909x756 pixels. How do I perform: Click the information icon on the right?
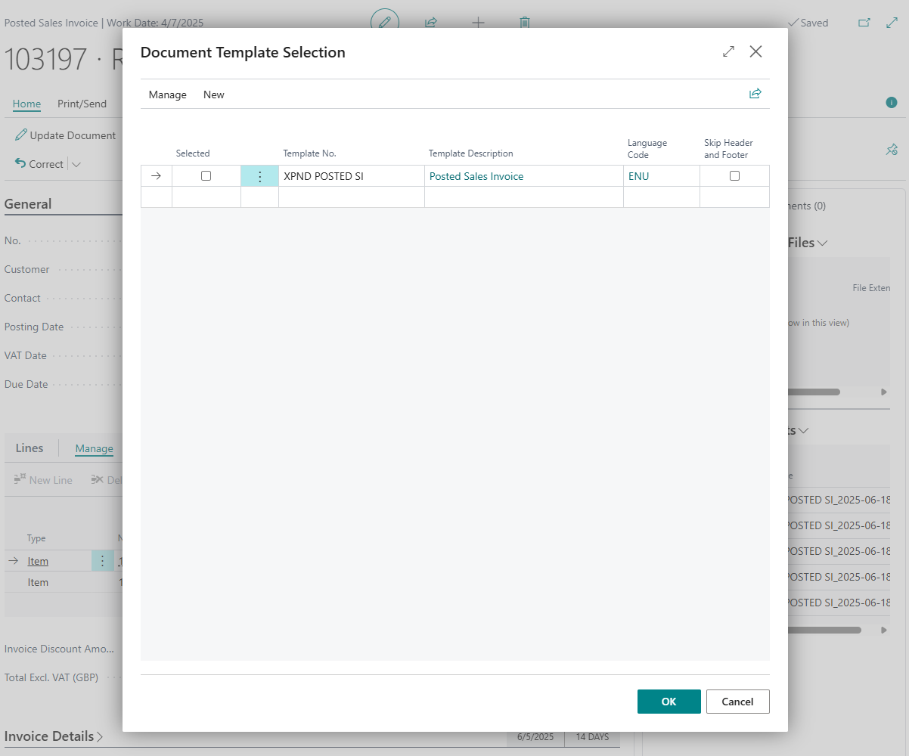892,103
